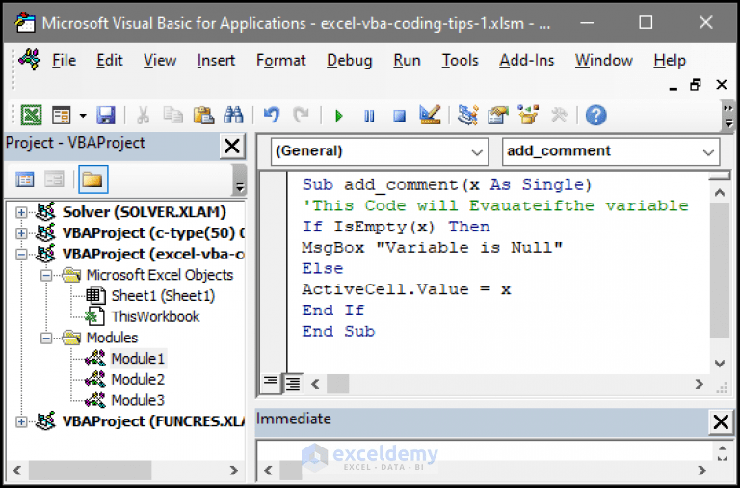Click the code window scroll down arrow

[x=719, y=364]
